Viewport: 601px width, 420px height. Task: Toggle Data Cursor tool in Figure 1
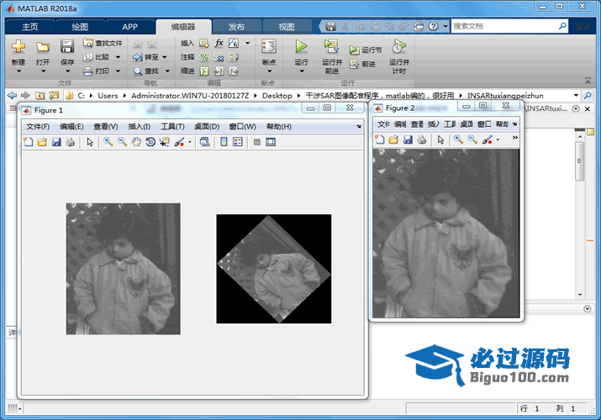click(x=165, y=142)
